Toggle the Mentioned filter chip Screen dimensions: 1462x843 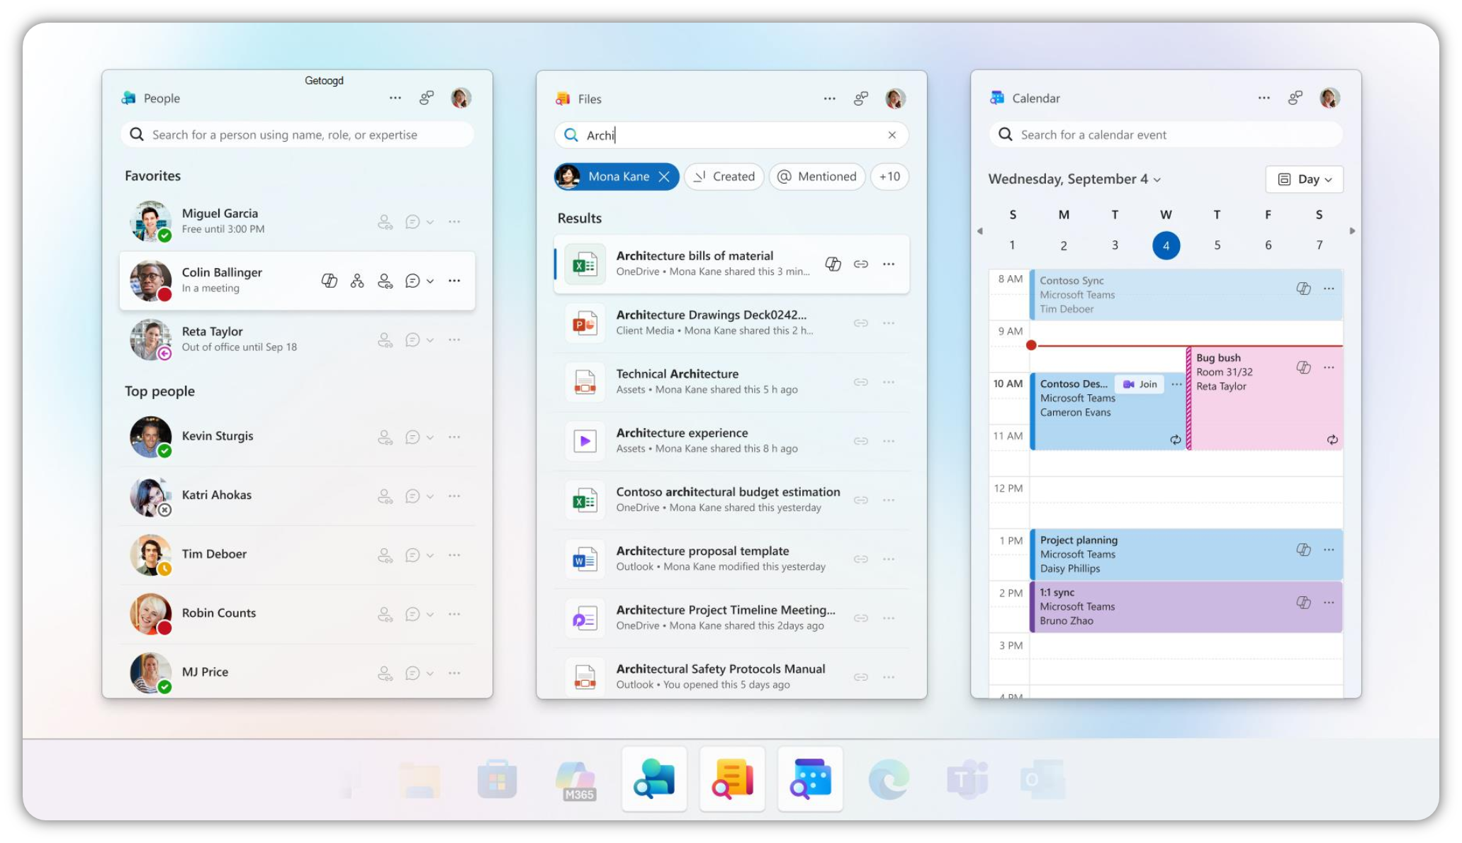(x=816, y=177)
